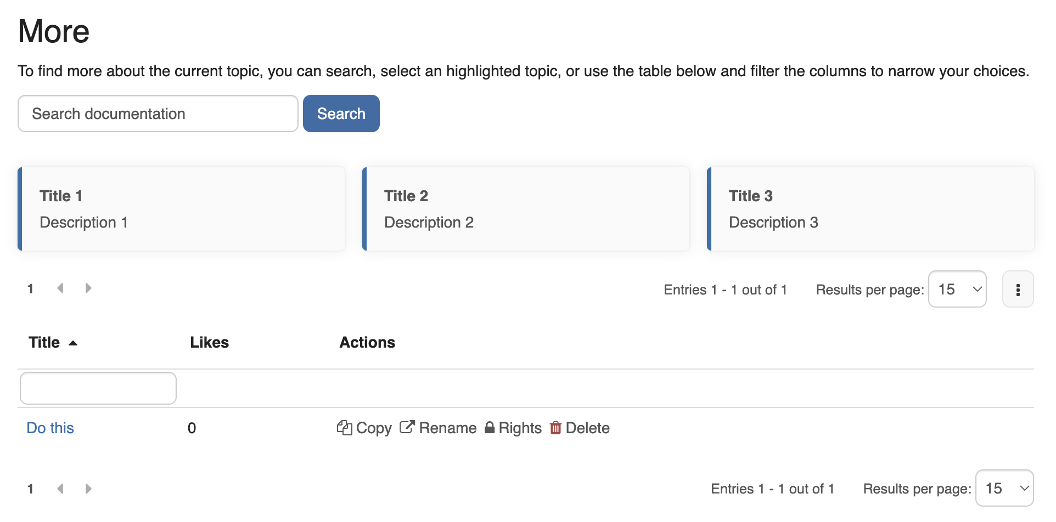Click the Likes column header
Image resolution: width=1056 pixels, height=522 pixels.
[x=209, y=343]
